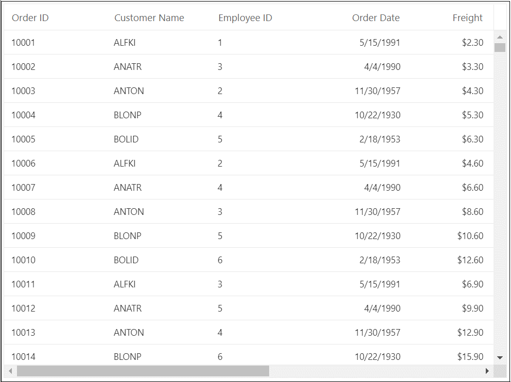Image resolution: width=511 pixels, height=382 pixels.
Task: Click the horizontal scrollbar thumb
Action: pyautogui.click(x=143, y=371)
